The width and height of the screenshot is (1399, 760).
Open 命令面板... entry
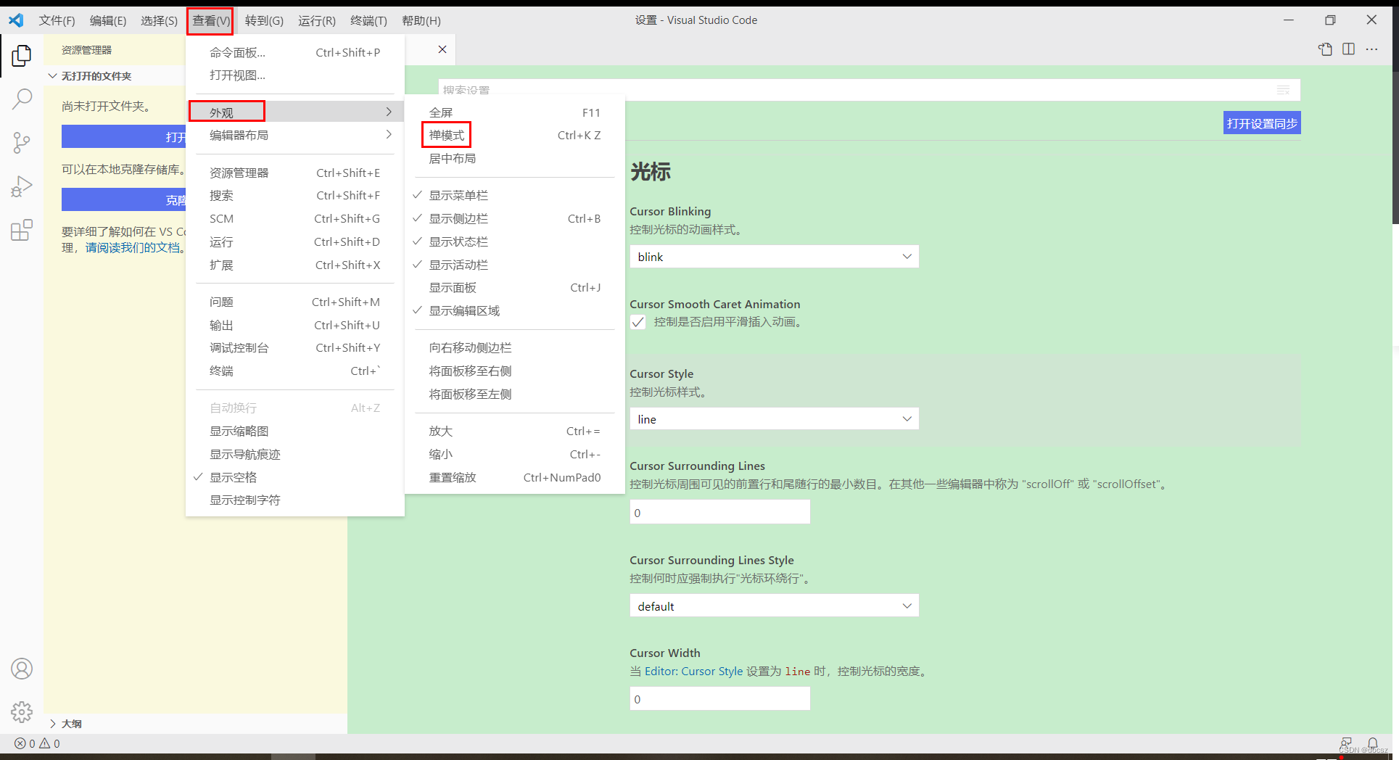(x=294, y=52)
